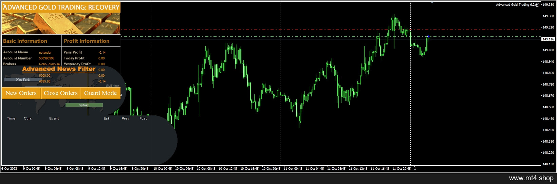The image size is (557, 184).
Task: Select the New York session bar
Action: click(x=23, y=80)
